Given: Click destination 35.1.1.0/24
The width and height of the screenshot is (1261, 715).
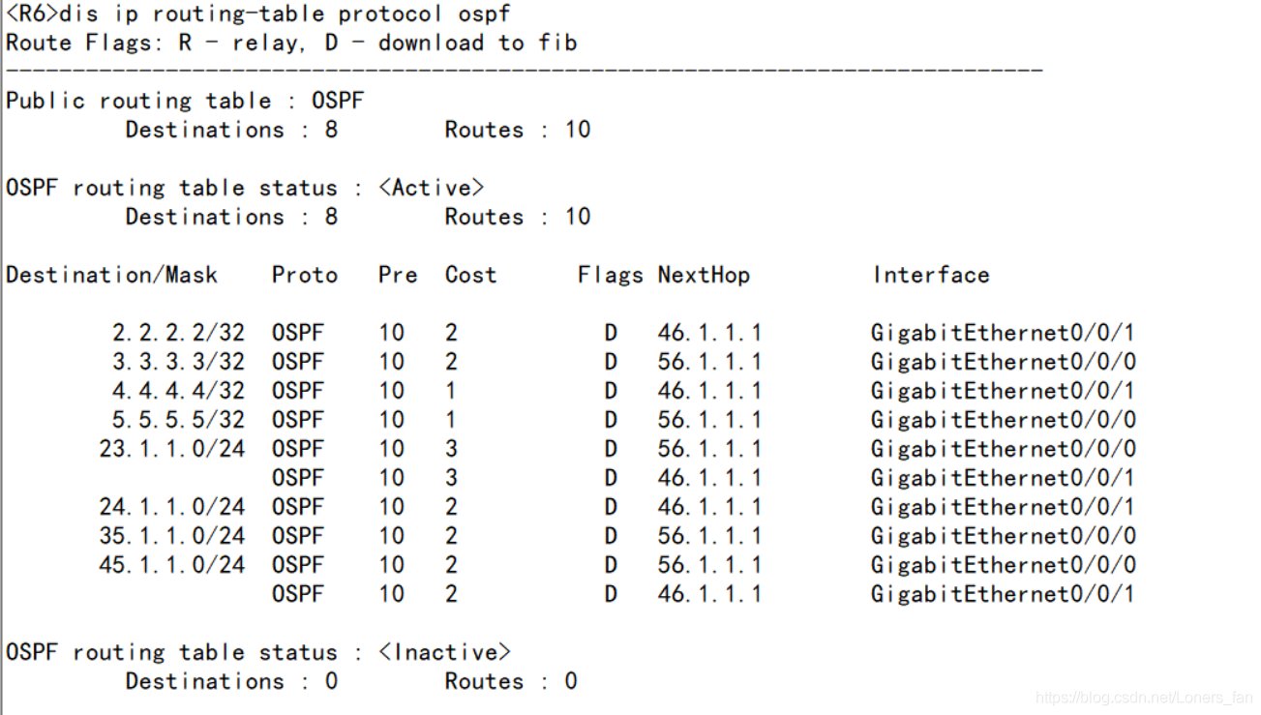Looking at the screenshot, I should point(172,536).
